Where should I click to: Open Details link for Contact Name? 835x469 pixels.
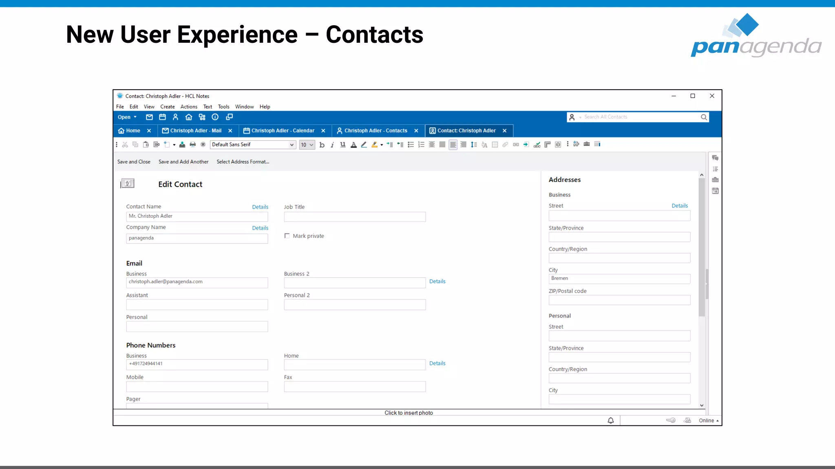260,207
